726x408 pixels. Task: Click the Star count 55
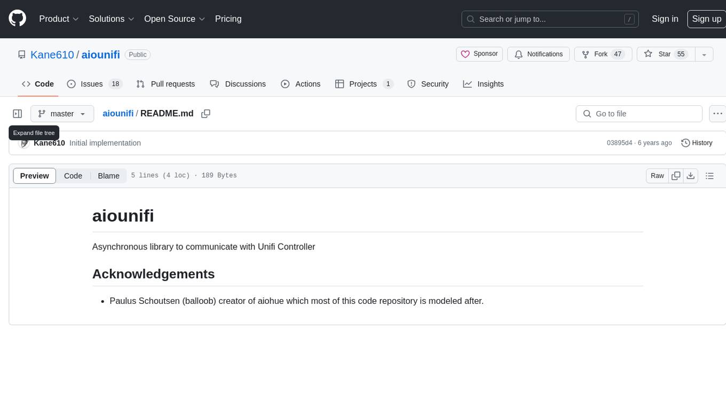[x=681, y=54]
